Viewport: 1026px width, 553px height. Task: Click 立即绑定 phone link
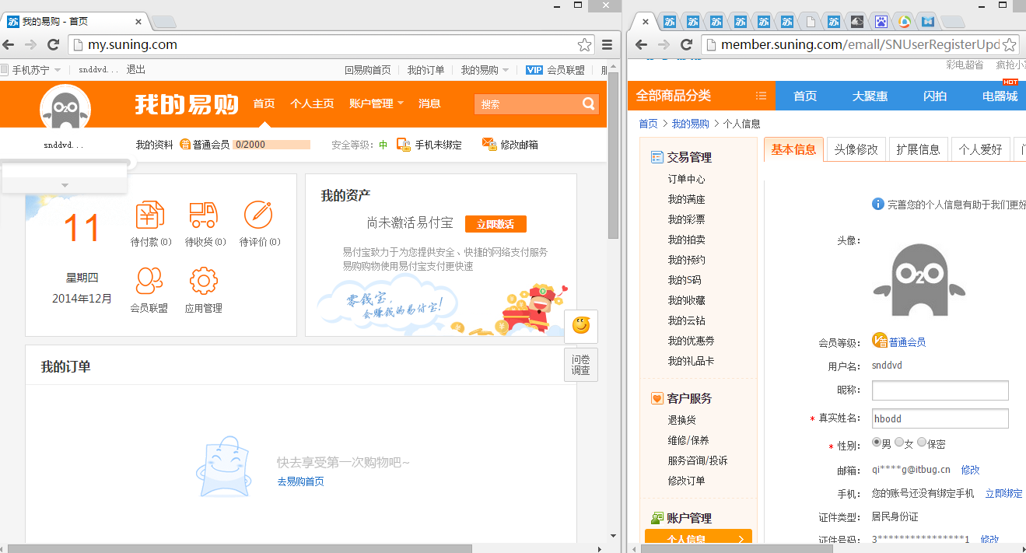pos(1003,493)
